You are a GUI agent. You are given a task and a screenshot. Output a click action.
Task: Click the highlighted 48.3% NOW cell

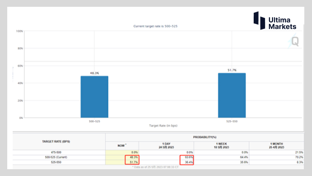point(132,157)
